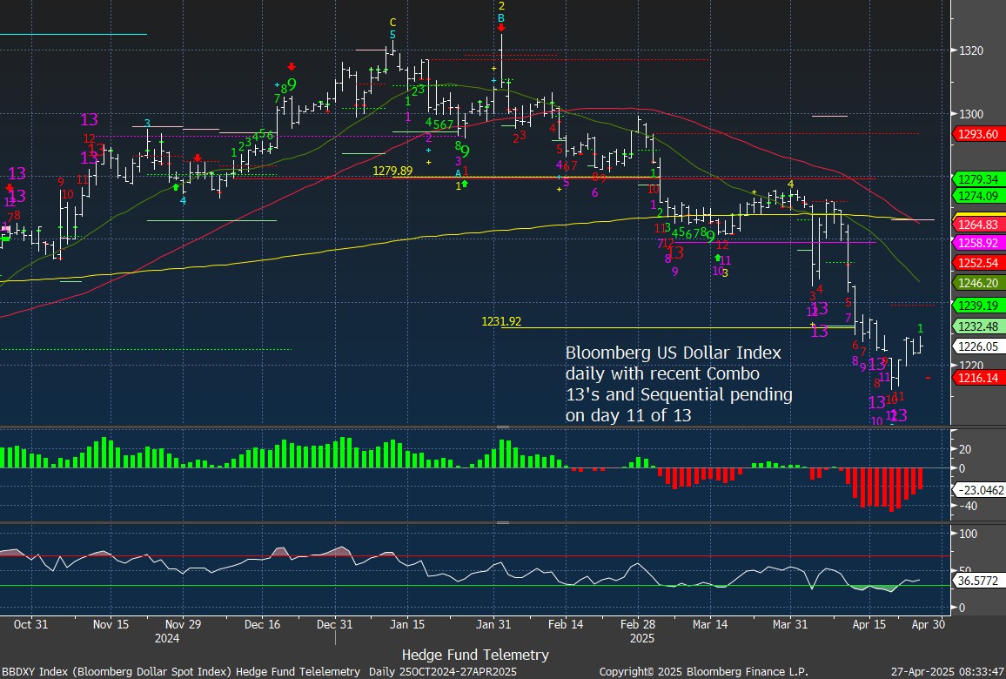Screen dimensions: 1006x679
Task: Select the red 1252.54 price tag
Action: (x=978, y=263)
